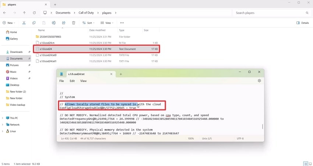Add a new tab in Notepad
The width and height of the screenshot is (313, 166).
[x=121, y=74]
